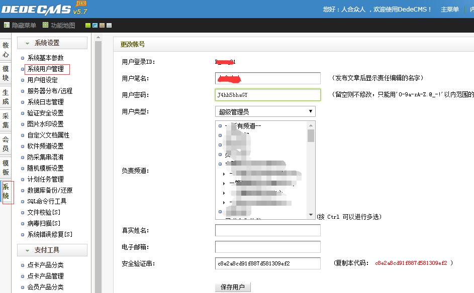This screenshot has width=474, height=293.
Task: Click the 隐藏菜单 hide menu icon
Action: coord(7,25)
